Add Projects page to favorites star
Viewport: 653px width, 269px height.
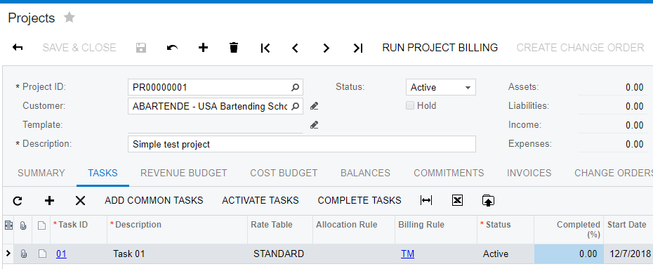[69, 18]
